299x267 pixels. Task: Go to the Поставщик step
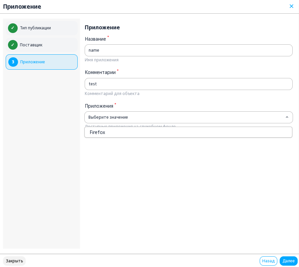point(42,45)
